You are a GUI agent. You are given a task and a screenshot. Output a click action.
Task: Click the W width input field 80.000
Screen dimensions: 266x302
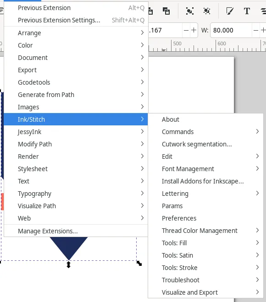pos(231,30)
